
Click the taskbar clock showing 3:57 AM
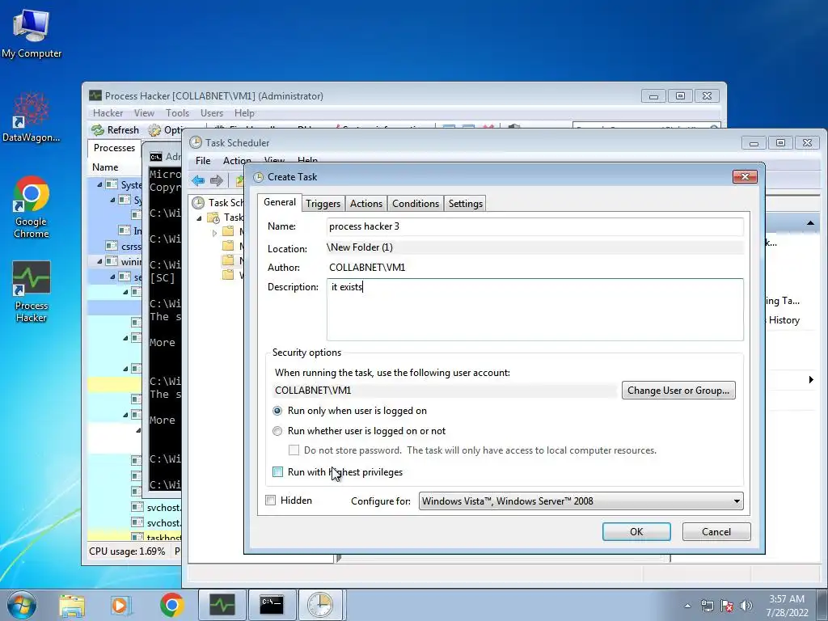pos(787,606)
